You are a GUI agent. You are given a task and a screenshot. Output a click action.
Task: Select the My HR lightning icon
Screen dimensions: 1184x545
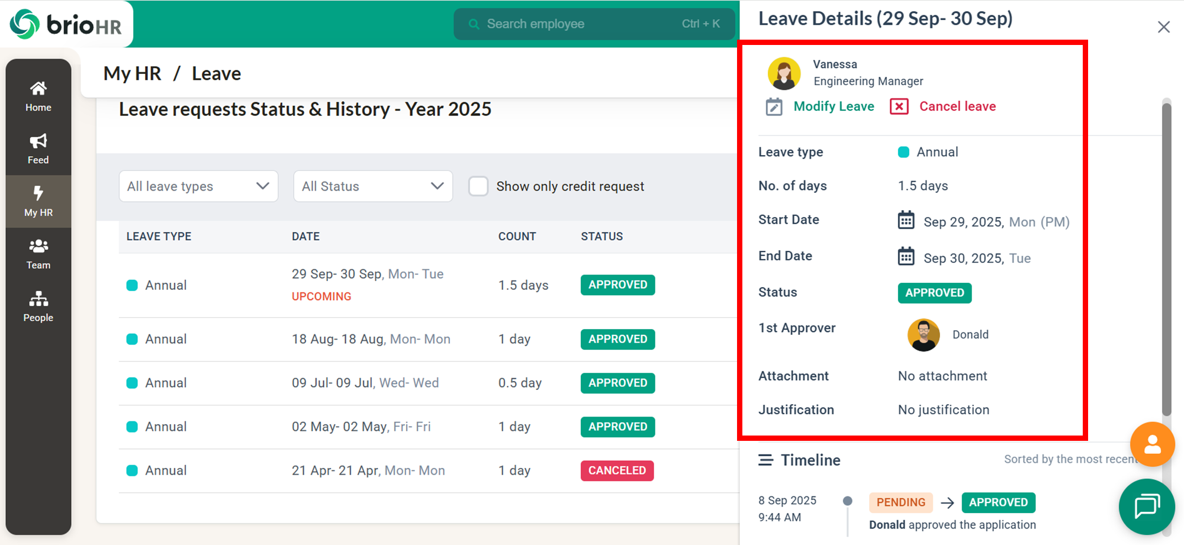tap(38, 193)
